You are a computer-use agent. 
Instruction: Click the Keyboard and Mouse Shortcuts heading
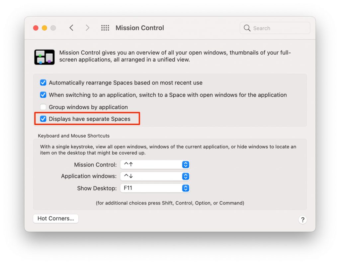[x=74, y=136]
